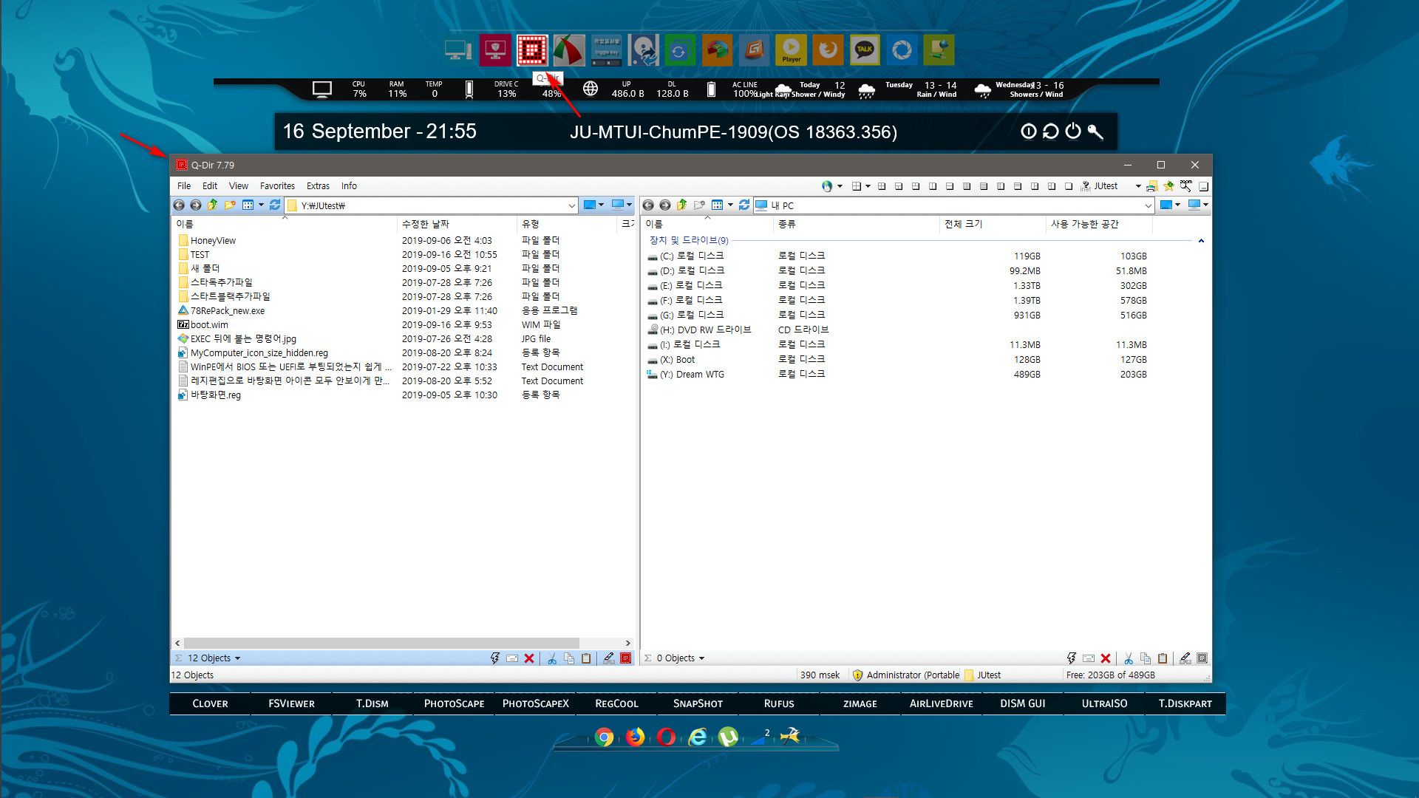This screenshot has width=1419, height=798.
Task: Select the boot.wim file
Action: point(209,325)
